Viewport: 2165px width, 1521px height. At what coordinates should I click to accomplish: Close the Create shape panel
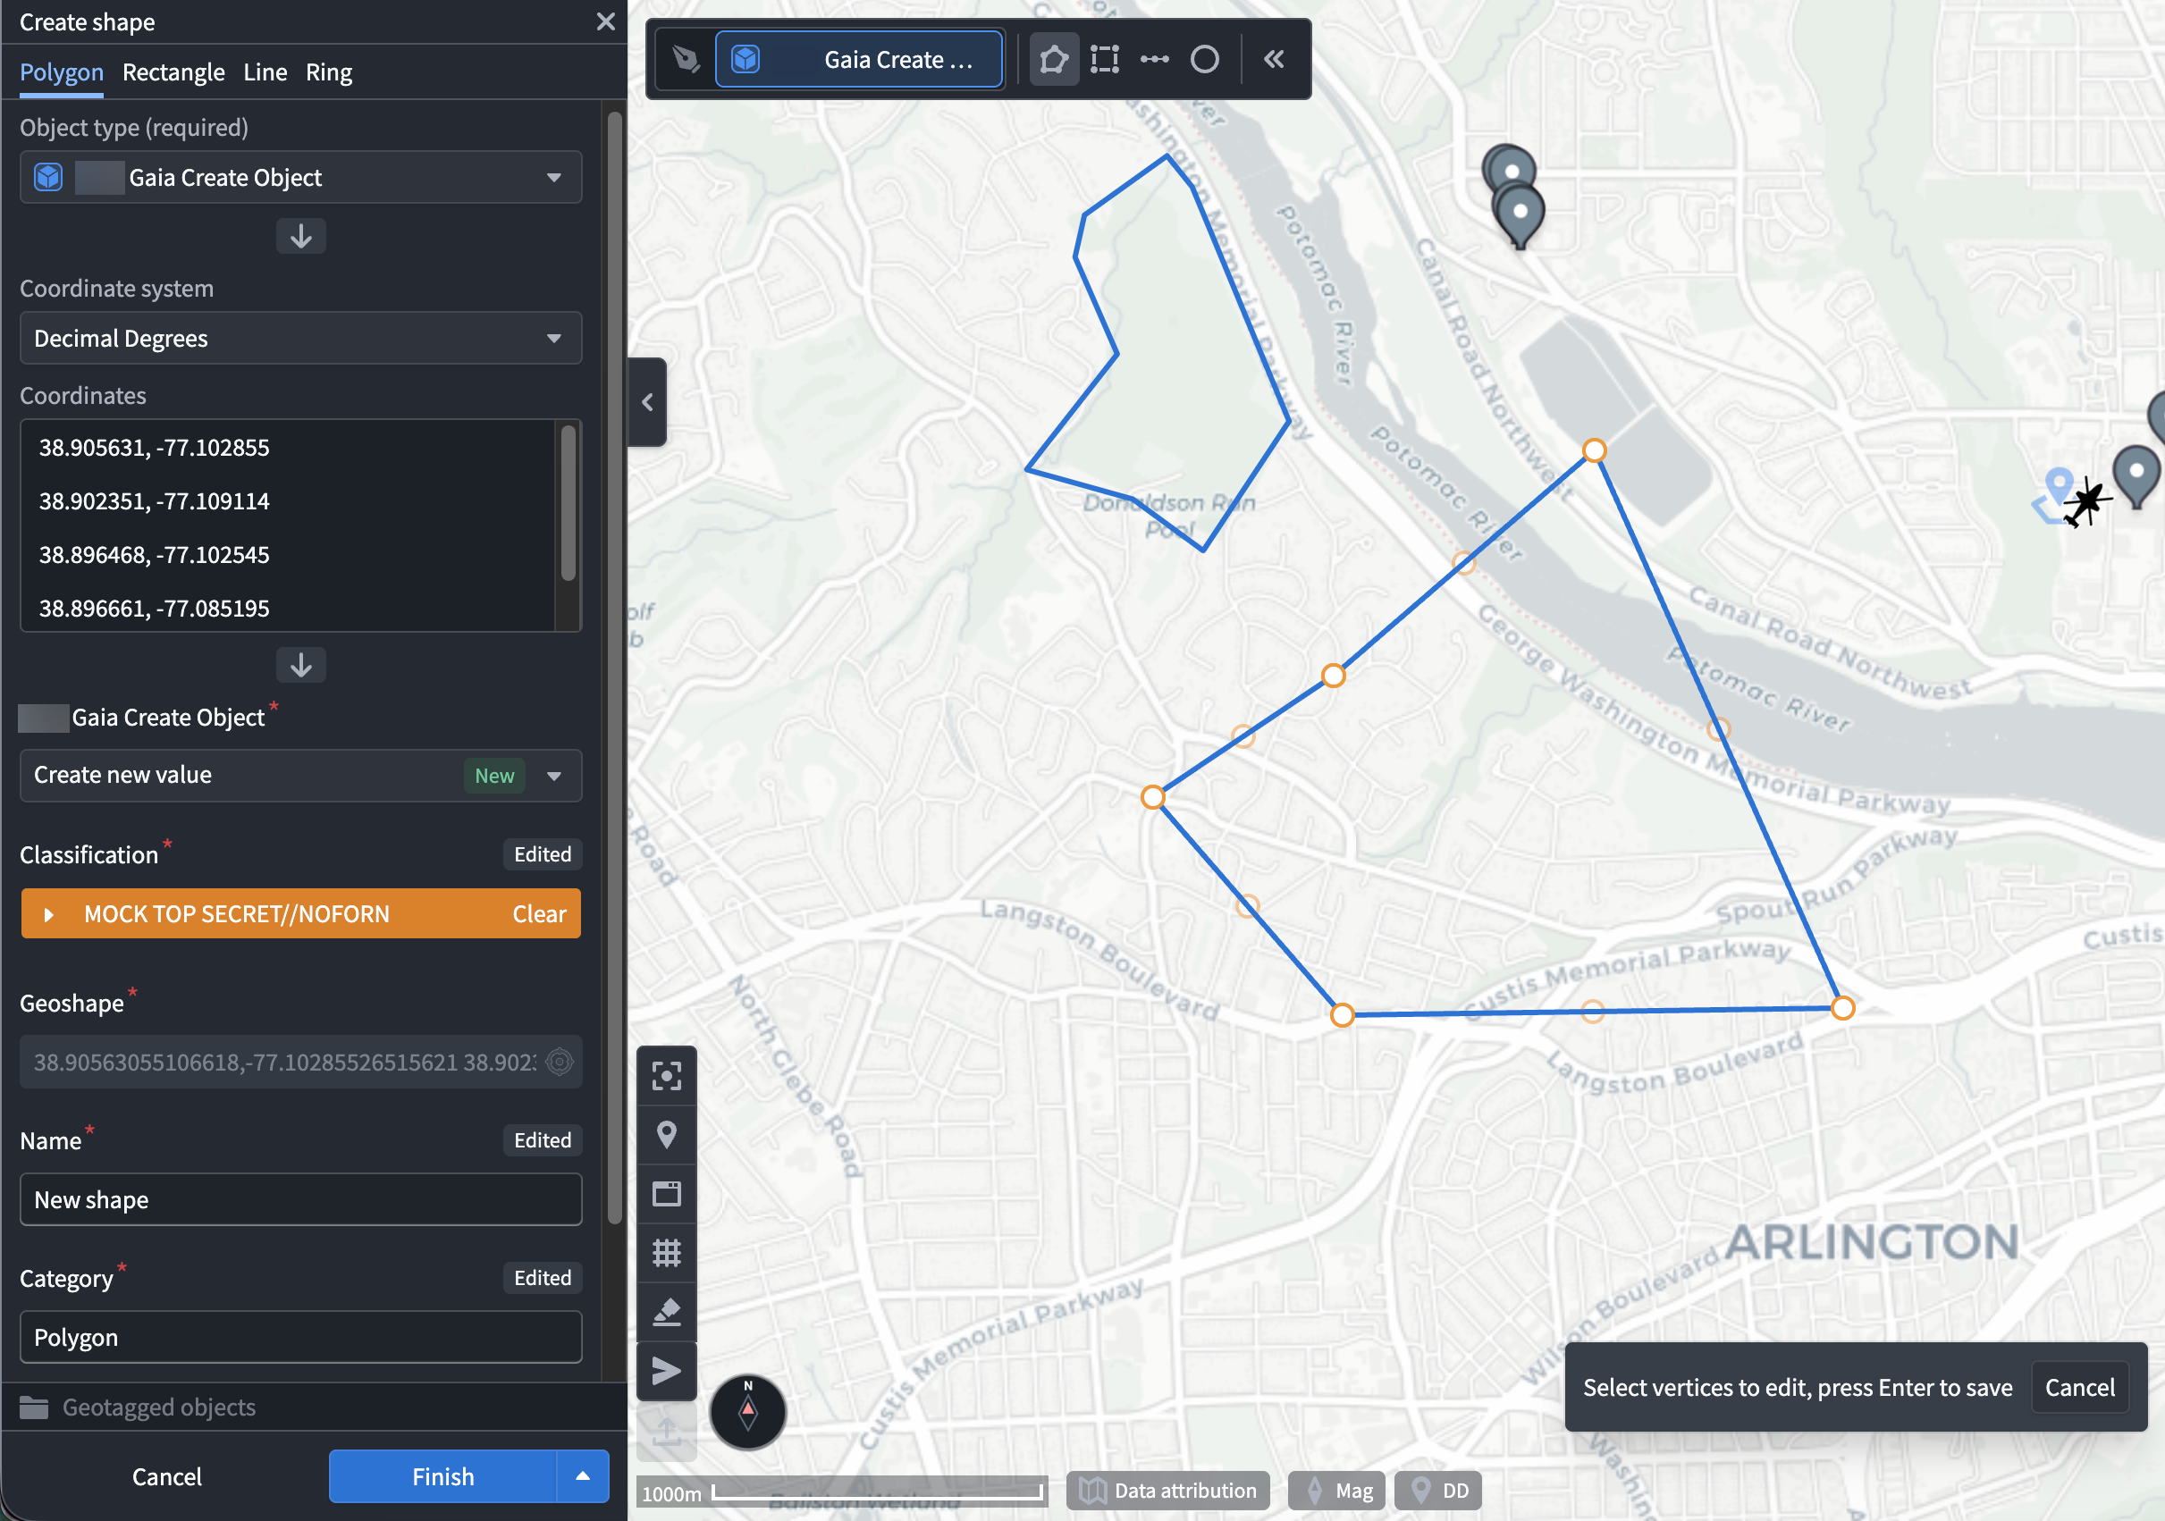(605, 21)
